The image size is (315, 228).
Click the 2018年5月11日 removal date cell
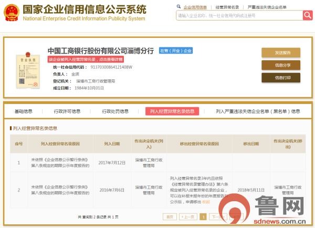[x=251, y=190]
